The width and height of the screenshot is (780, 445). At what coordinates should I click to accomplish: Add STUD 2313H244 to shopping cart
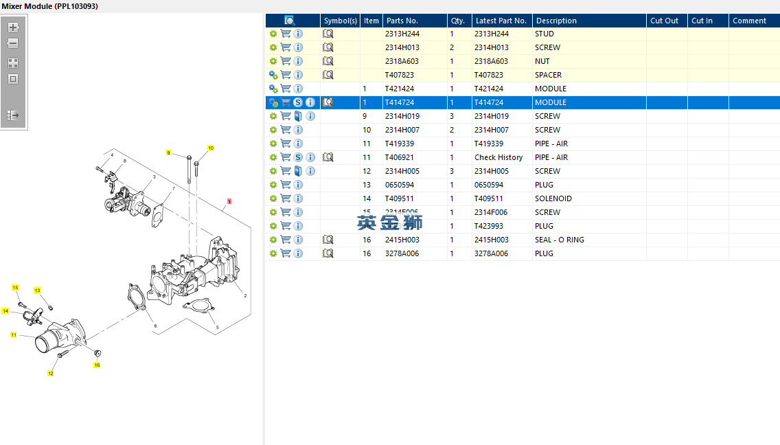[286, 34]
